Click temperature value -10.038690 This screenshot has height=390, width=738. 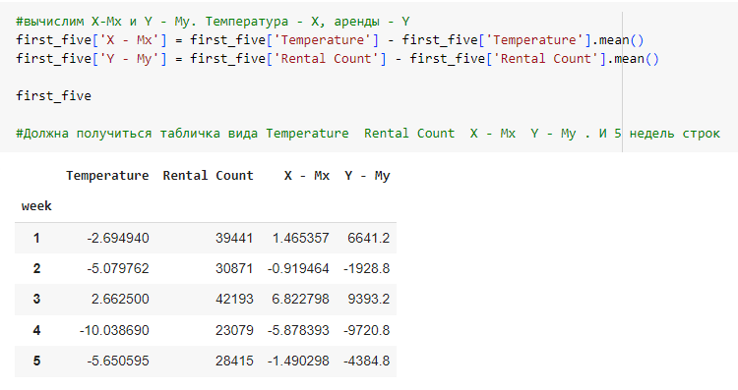point(114,330)
